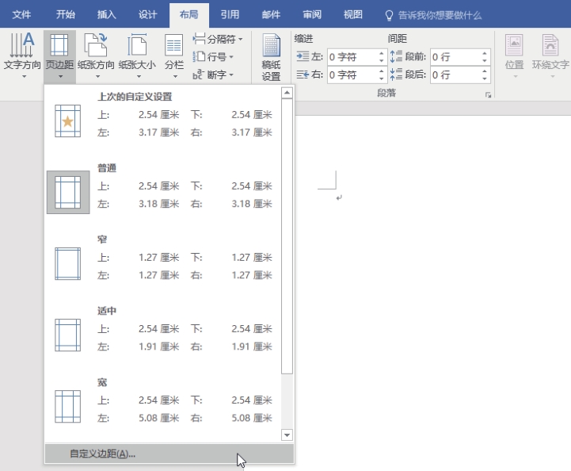Click the 窄 margin thumbnail icon

pyautogui.click(x=68, y=263)
